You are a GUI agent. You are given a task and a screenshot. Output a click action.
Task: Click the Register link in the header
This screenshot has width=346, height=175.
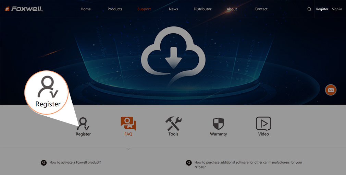[322, 9]
